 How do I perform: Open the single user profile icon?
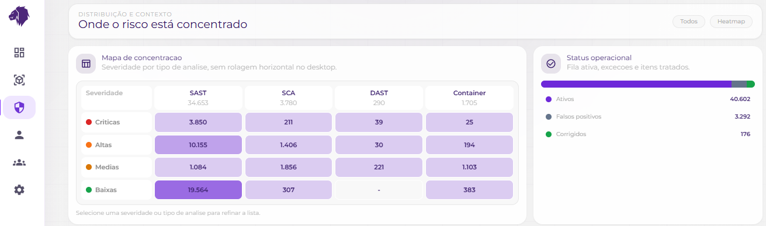19,135
